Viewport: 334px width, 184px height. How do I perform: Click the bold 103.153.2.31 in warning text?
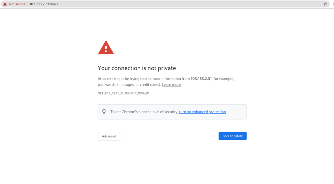pos(201,78)
